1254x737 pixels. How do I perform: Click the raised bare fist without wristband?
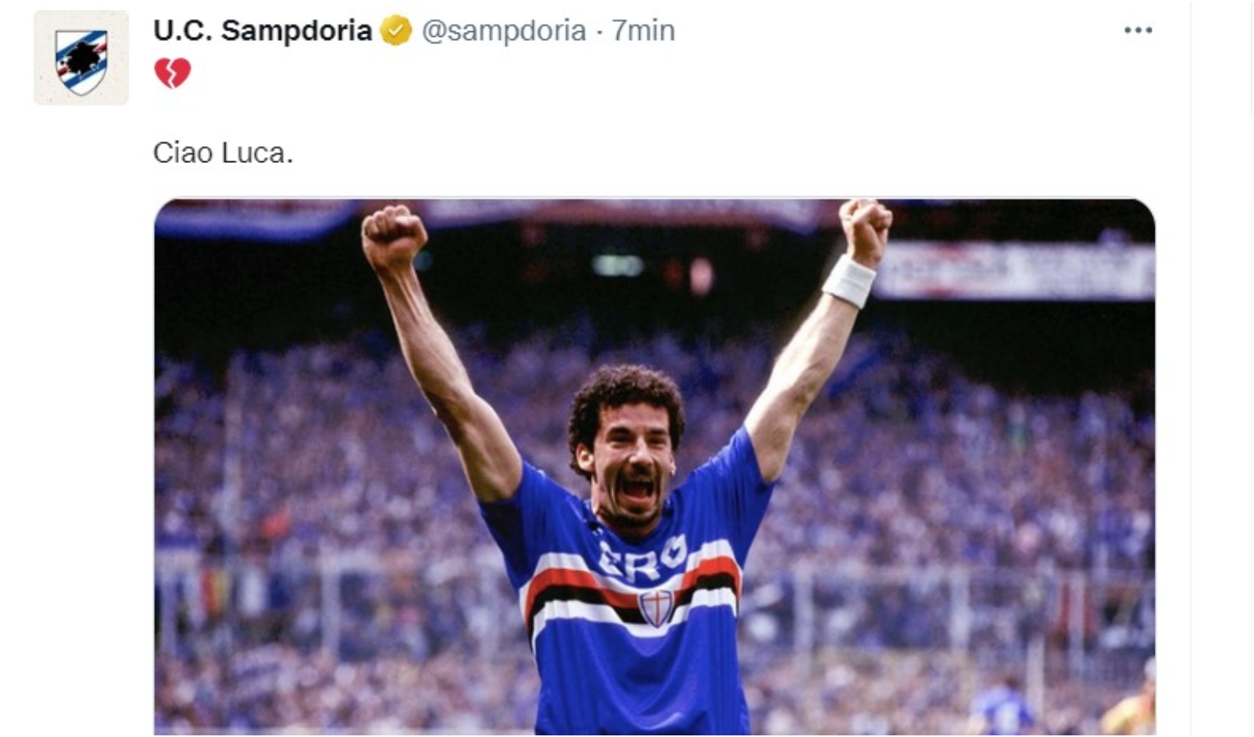pos(393,237)
